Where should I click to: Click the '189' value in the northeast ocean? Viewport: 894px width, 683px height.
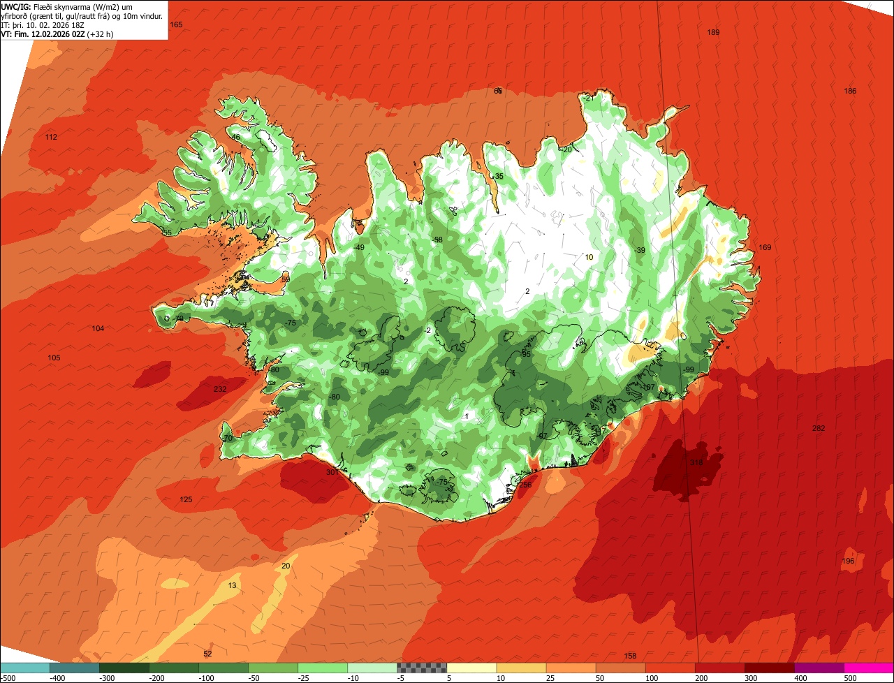point(713,33)
